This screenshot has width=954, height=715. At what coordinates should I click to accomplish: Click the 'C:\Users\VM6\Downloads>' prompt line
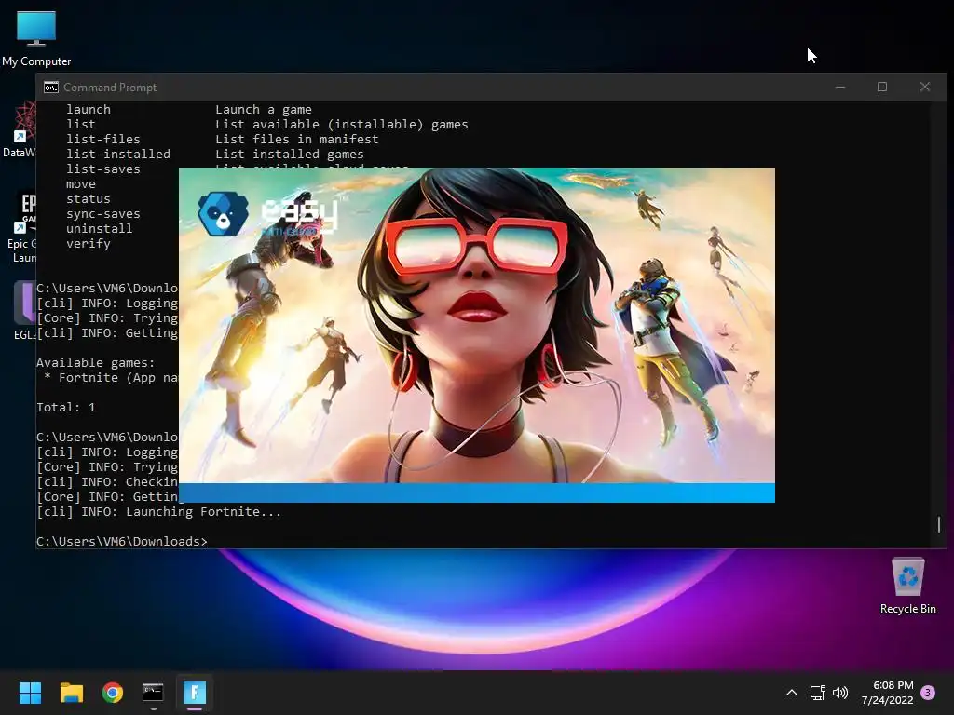[122, 541]
